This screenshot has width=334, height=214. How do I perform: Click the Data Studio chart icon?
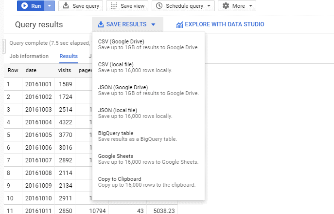pyautogui.click(x=179, y=24)
